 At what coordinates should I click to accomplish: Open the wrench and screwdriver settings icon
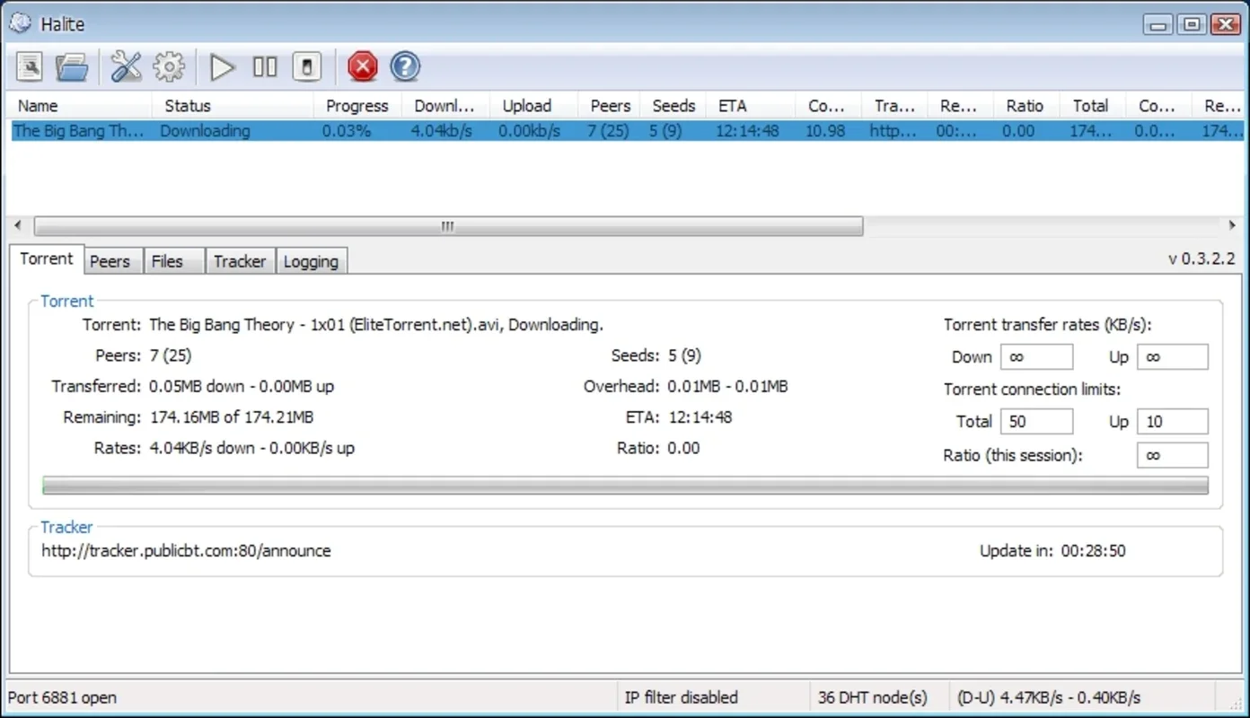(x=126, y=66)
